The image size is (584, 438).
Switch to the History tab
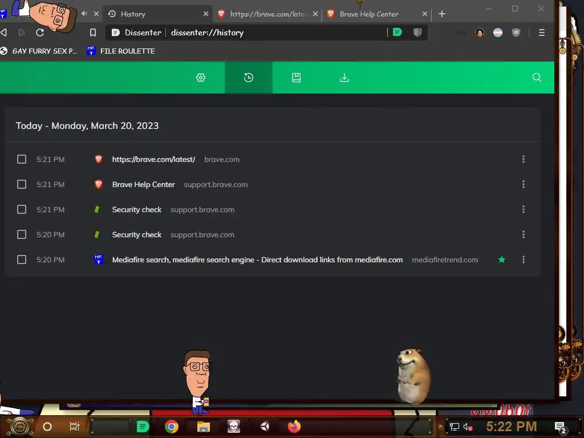[x=158, y=14]
